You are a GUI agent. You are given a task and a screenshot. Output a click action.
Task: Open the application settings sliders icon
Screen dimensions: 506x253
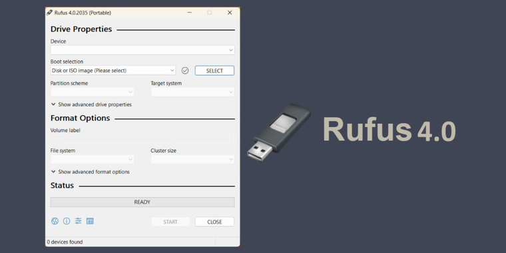click(x=79, y=221)
